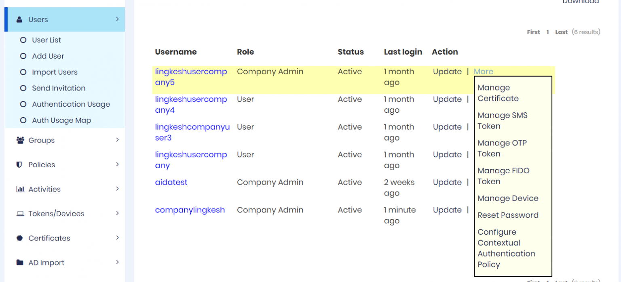
Task: Click the Groups people icon
Action: 20,140
